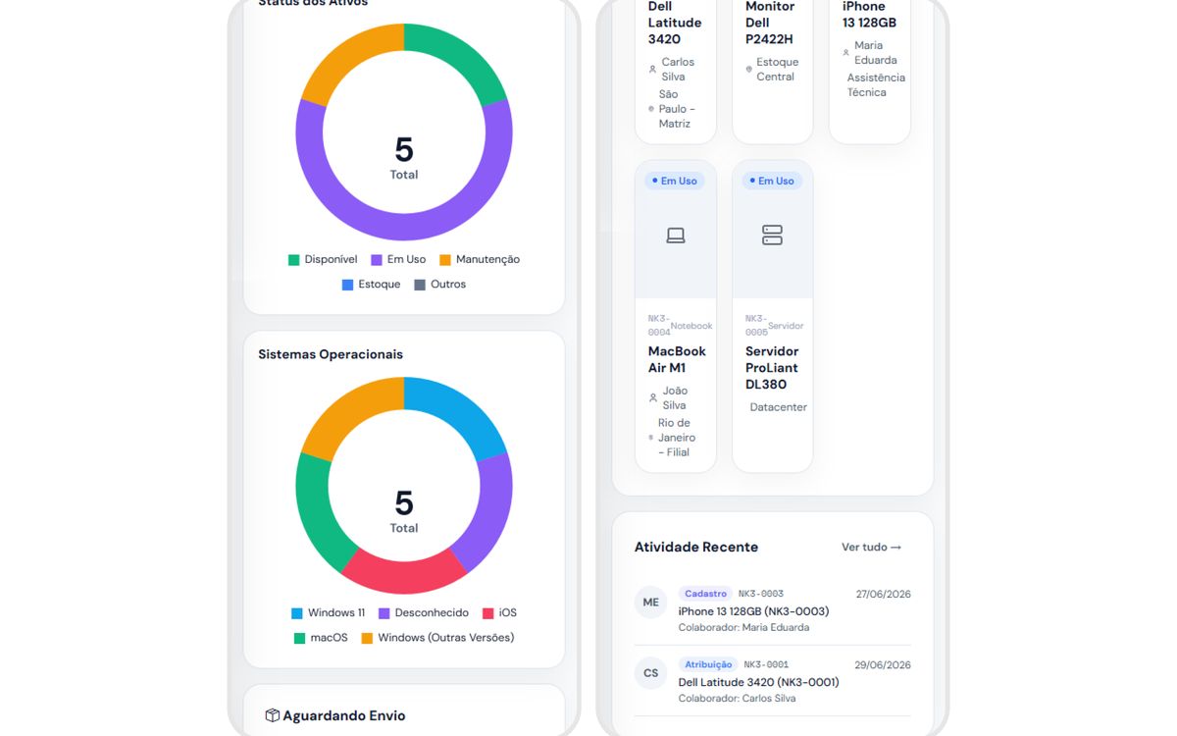Click the red segment of the Sistemas Operacionais donut
Screen dimensions: 1177x736
[x=404, y=577]
